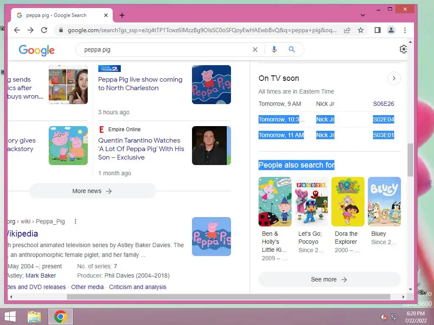Clear the search box text
Viewport: 434px width, 325px height.
point(255,50)
